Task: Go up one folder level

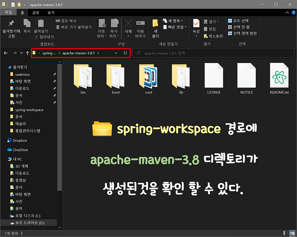Action: click(27, 53)
